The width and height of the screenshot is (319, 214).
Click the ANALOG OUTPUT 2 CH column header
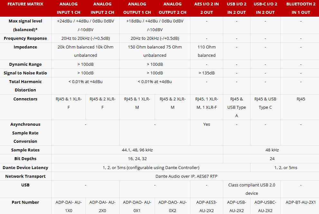(172, 8)
